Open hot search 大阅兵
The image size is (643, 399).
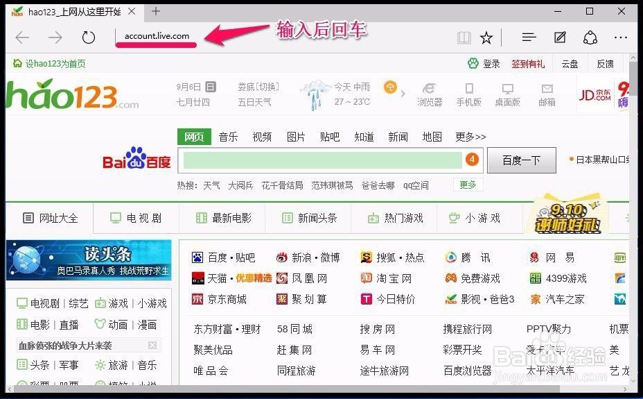(240, 185)
